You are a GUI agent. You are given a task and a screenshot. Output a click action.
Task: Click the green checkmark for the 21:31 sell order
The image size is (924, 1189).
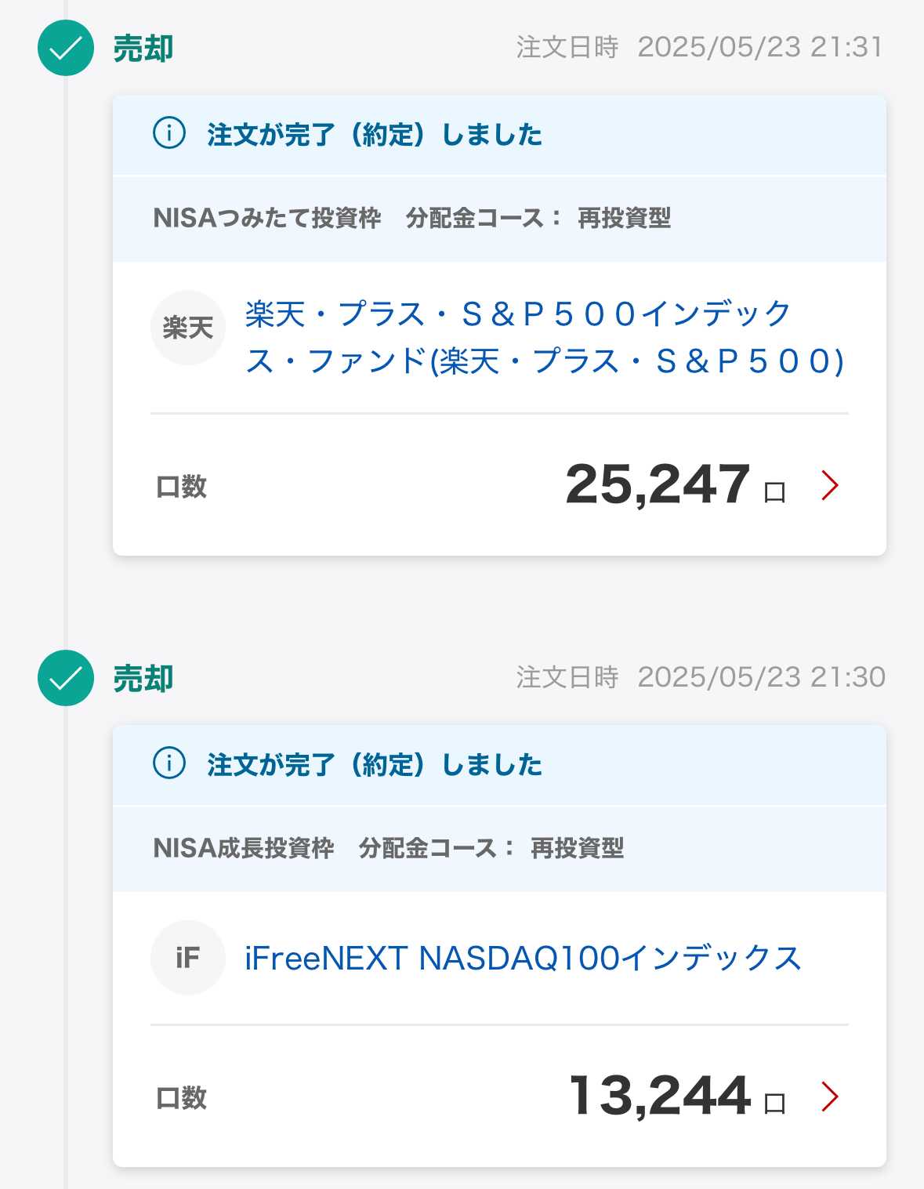66,48
